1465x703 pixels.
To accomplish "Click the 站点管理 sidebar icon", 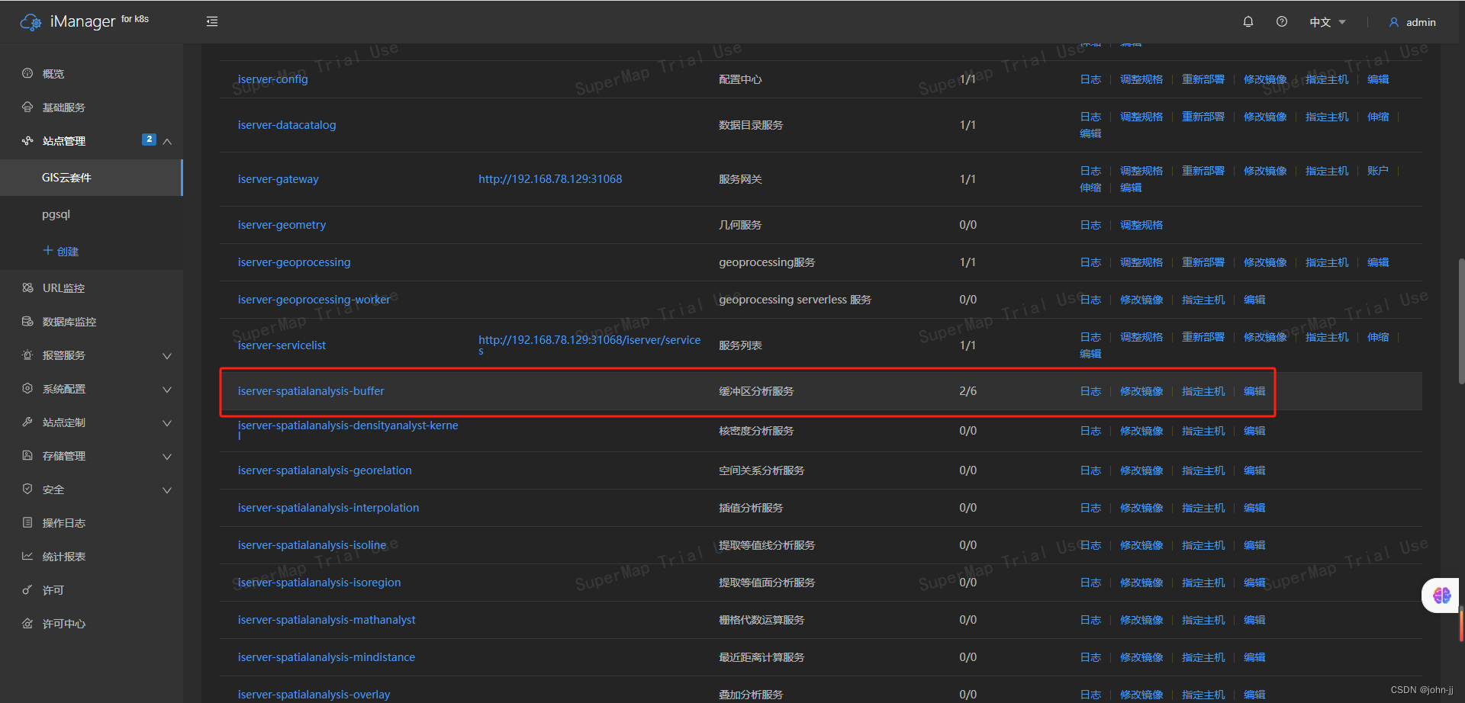I will (x=27, y=140).
